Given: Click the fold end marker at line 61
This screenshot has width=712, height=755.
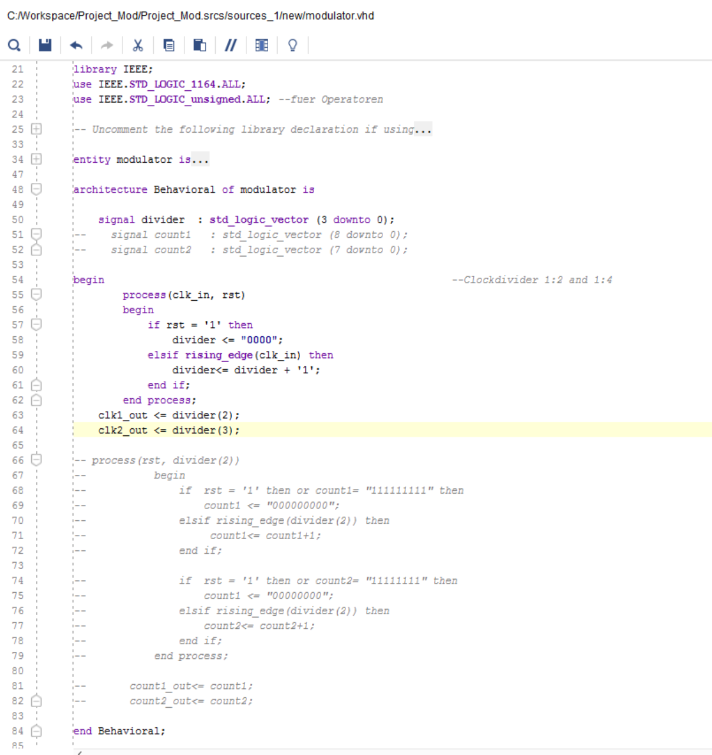Looking at the screenshot, I should click(x=36, y=385).
